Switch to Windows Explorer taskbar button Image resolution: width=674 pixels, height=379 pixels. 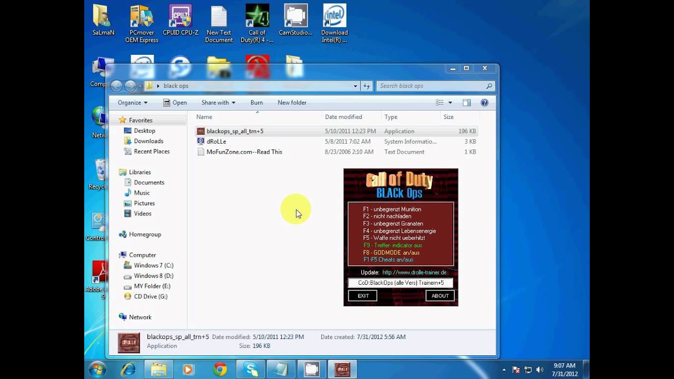158,370
